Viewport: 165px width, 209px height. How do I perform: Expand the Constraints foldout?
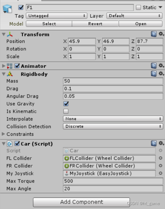click(3, 134)
